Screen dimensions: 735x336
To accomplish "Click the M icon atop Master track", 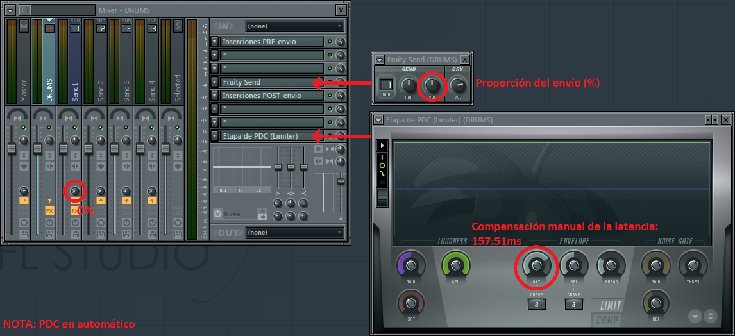I will tap(24, 26).
